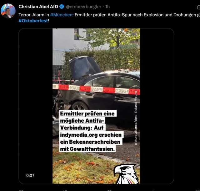Image resolution: width=200 pixels, height=191 pixels.
Task: Click the eagle logo watermark
Action: [126, 174]
